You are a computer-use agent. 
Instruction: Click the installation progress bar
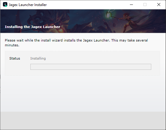(x=91, y=67)
